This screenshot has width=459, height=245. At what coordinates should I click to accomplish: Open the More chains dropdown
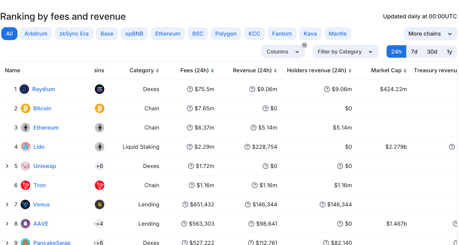click(x=430, y=34)
